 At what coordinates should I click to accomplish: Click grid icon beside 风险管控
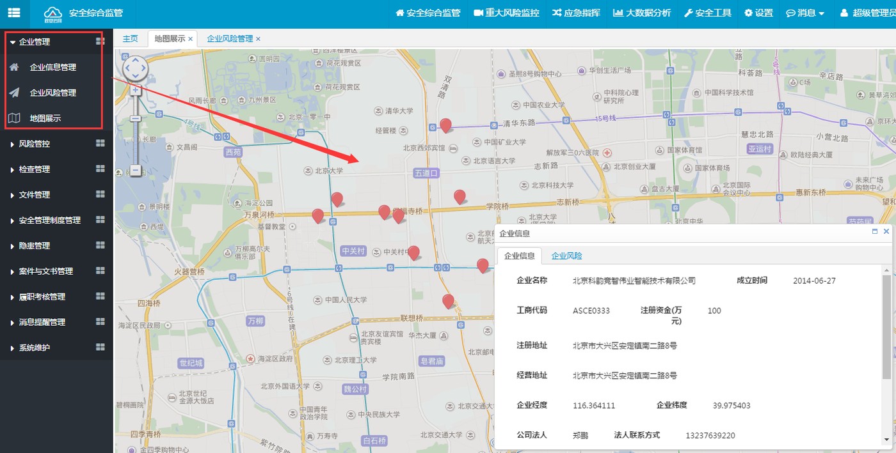tap(100, 143)
